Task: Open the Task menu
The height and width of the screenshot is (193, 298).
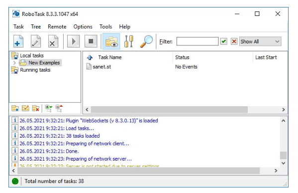Action: point(18,26)
